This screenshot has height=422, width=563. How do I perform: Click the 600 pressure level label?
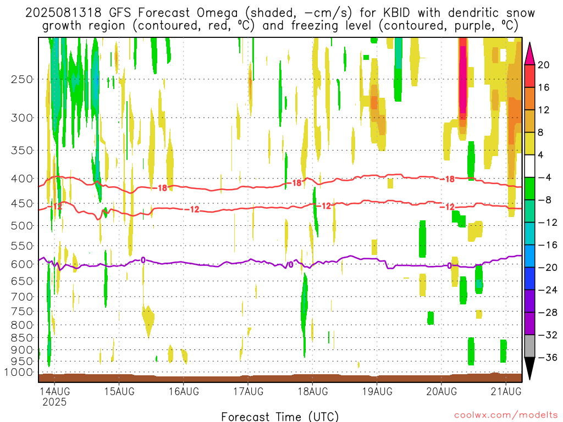tap(22, 264)
